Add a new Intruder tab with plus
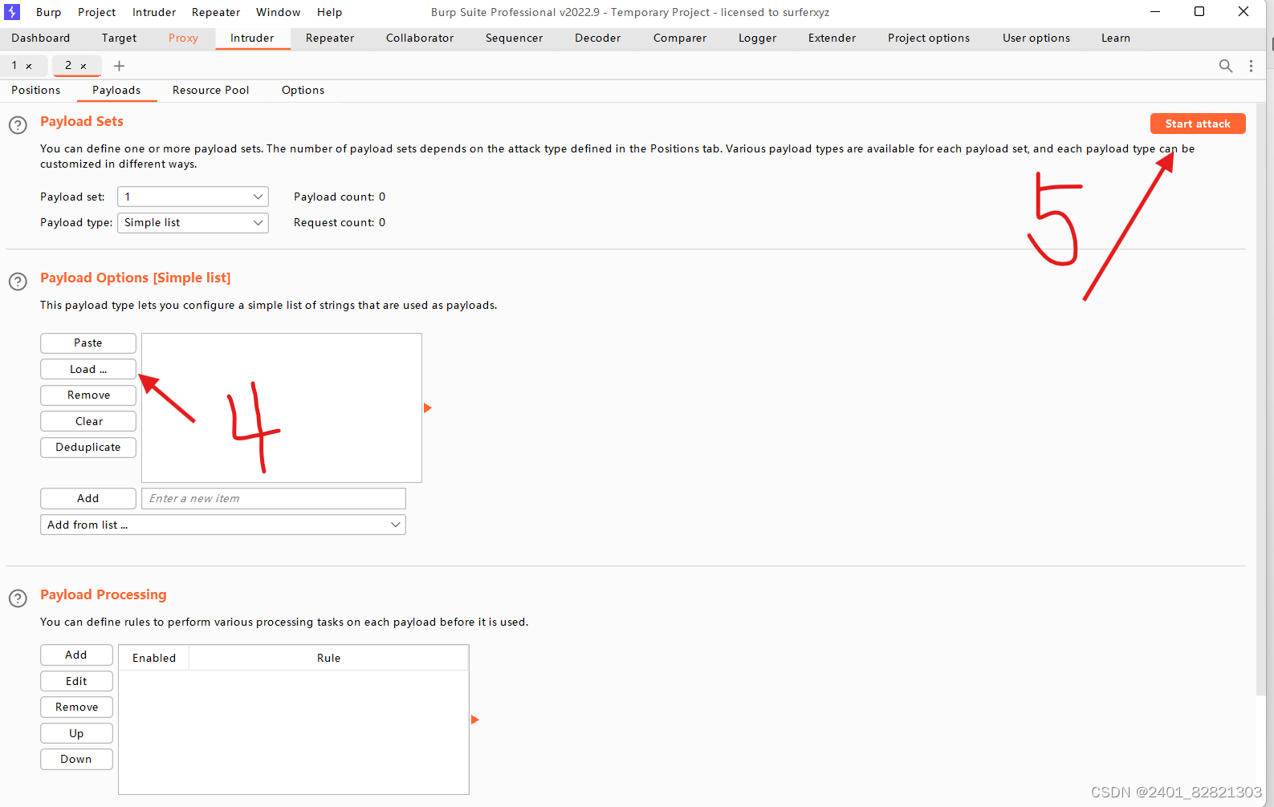The image size is (1274, 807). (x=120, y=66)
